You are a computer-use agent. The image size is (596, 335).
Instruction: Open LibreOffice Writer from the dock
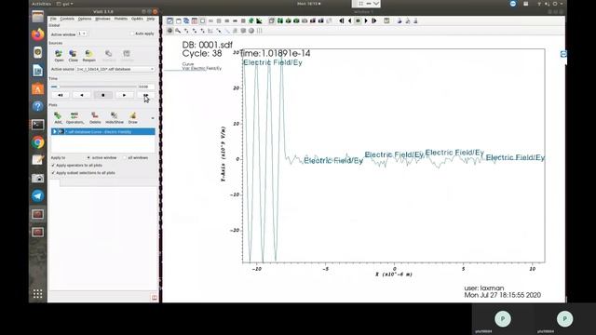pyautogui.click(x=37, y=71)
